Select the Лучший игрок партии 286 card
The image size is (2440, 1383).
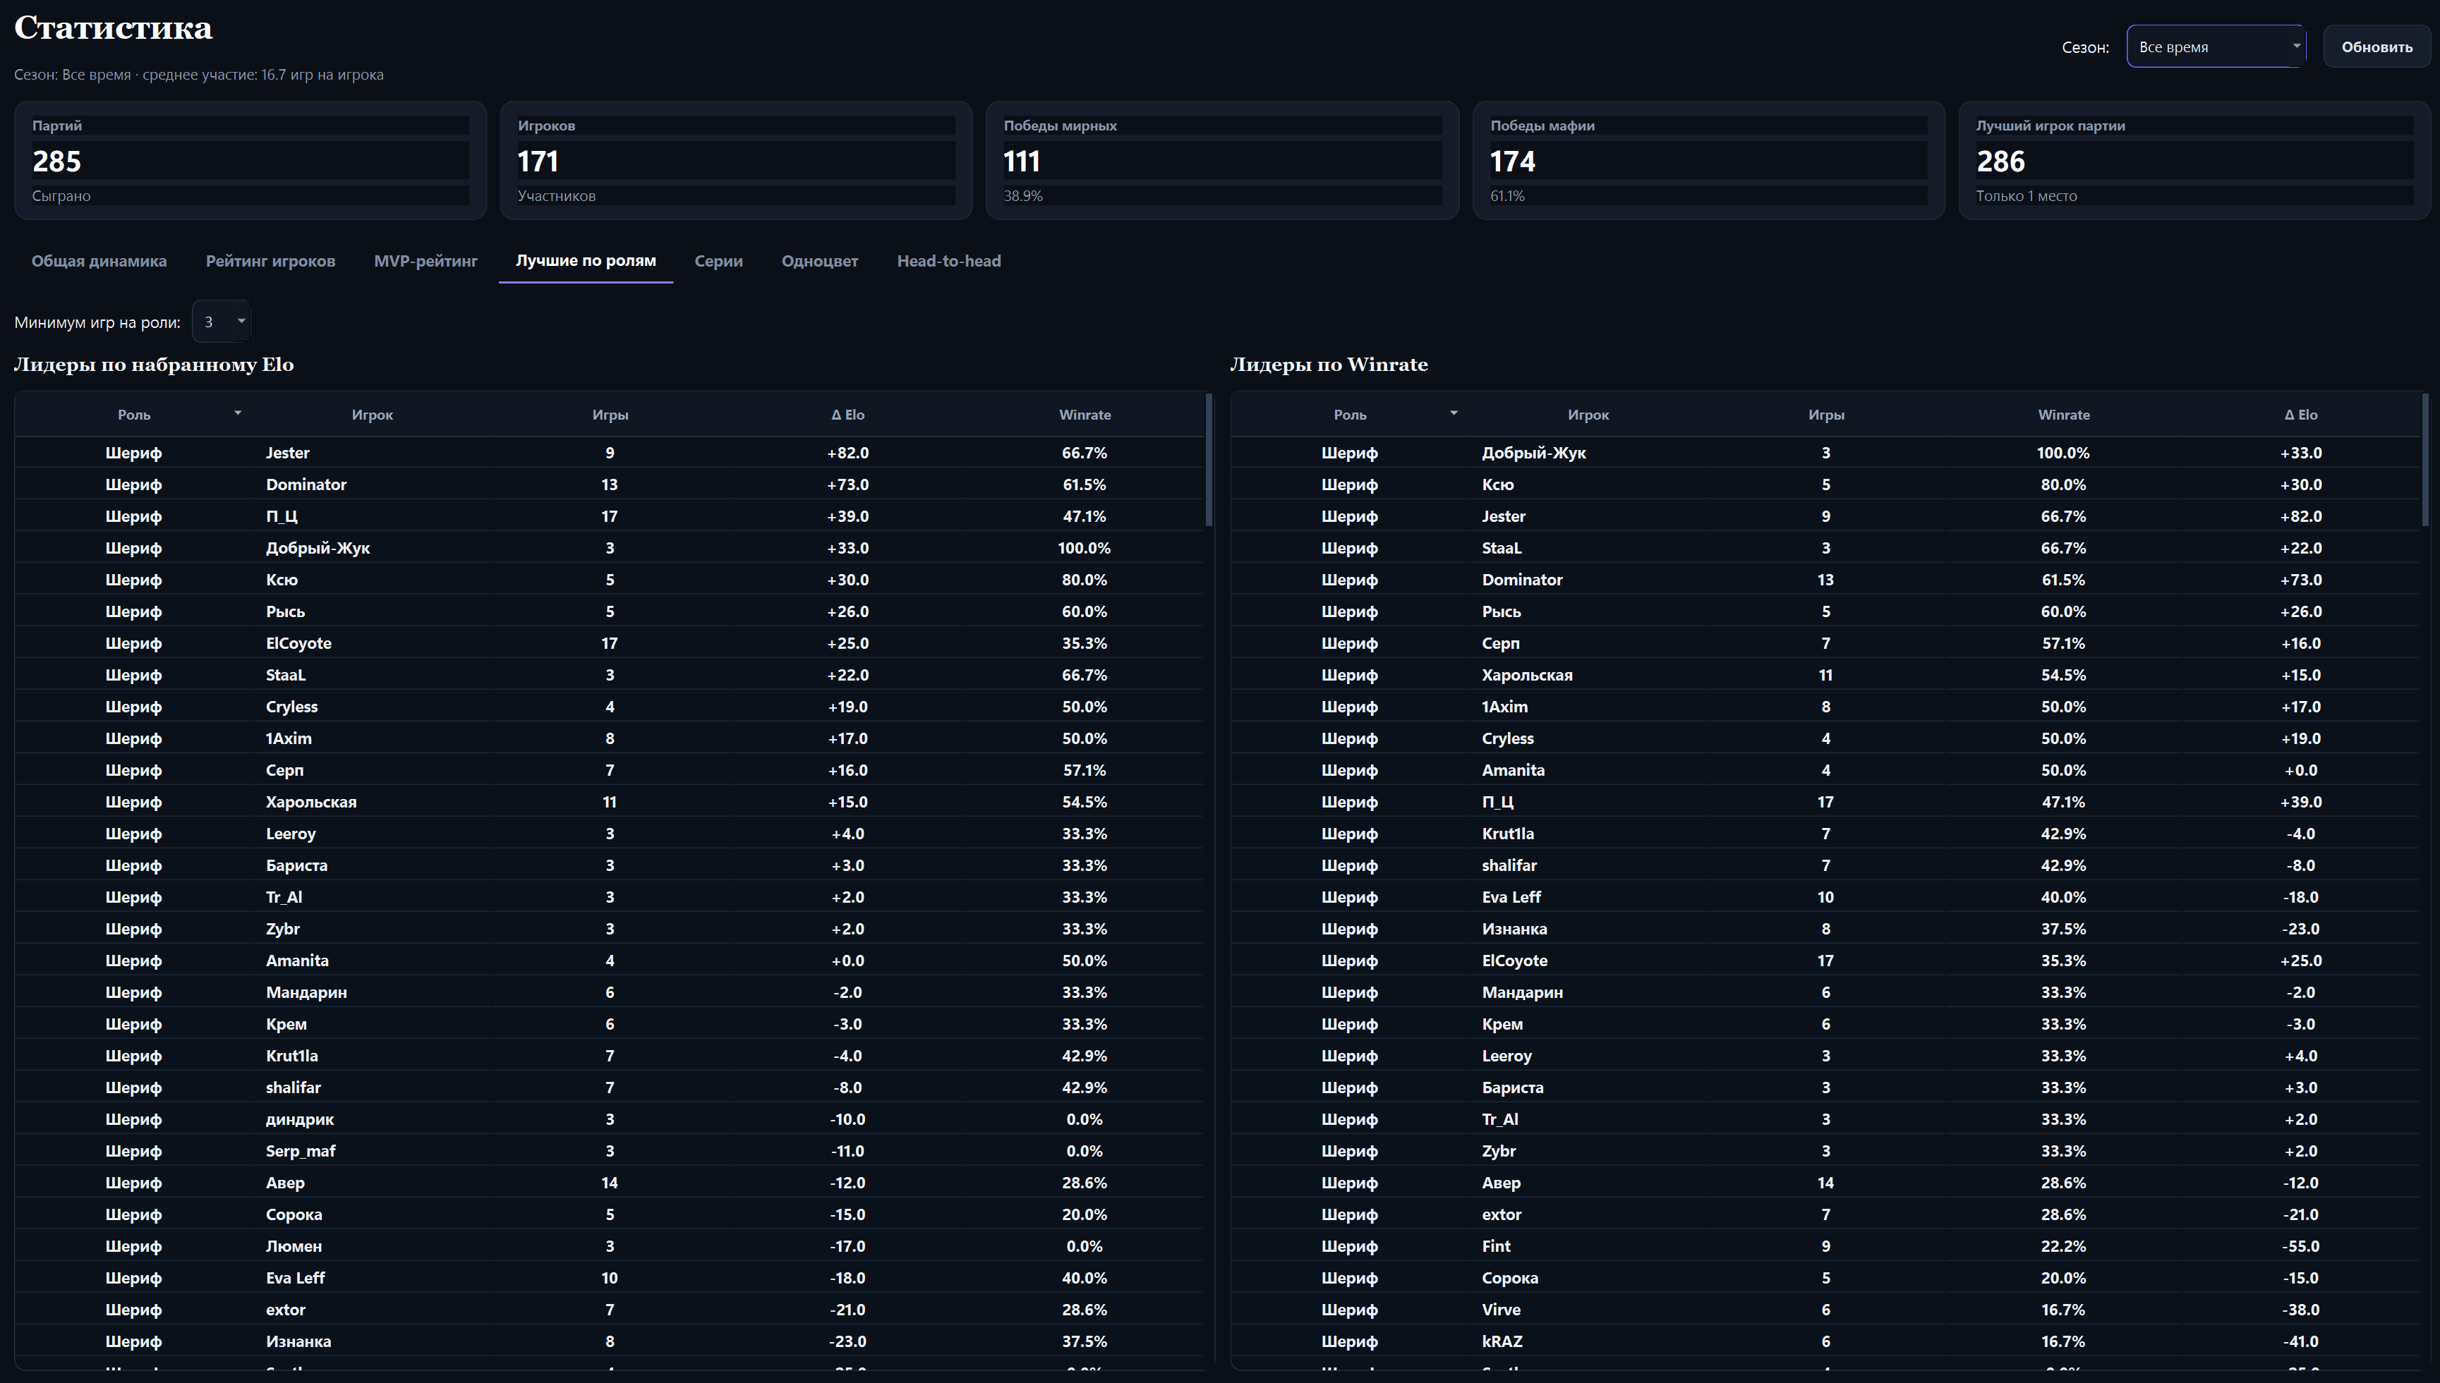click(x=2195, y=161)
